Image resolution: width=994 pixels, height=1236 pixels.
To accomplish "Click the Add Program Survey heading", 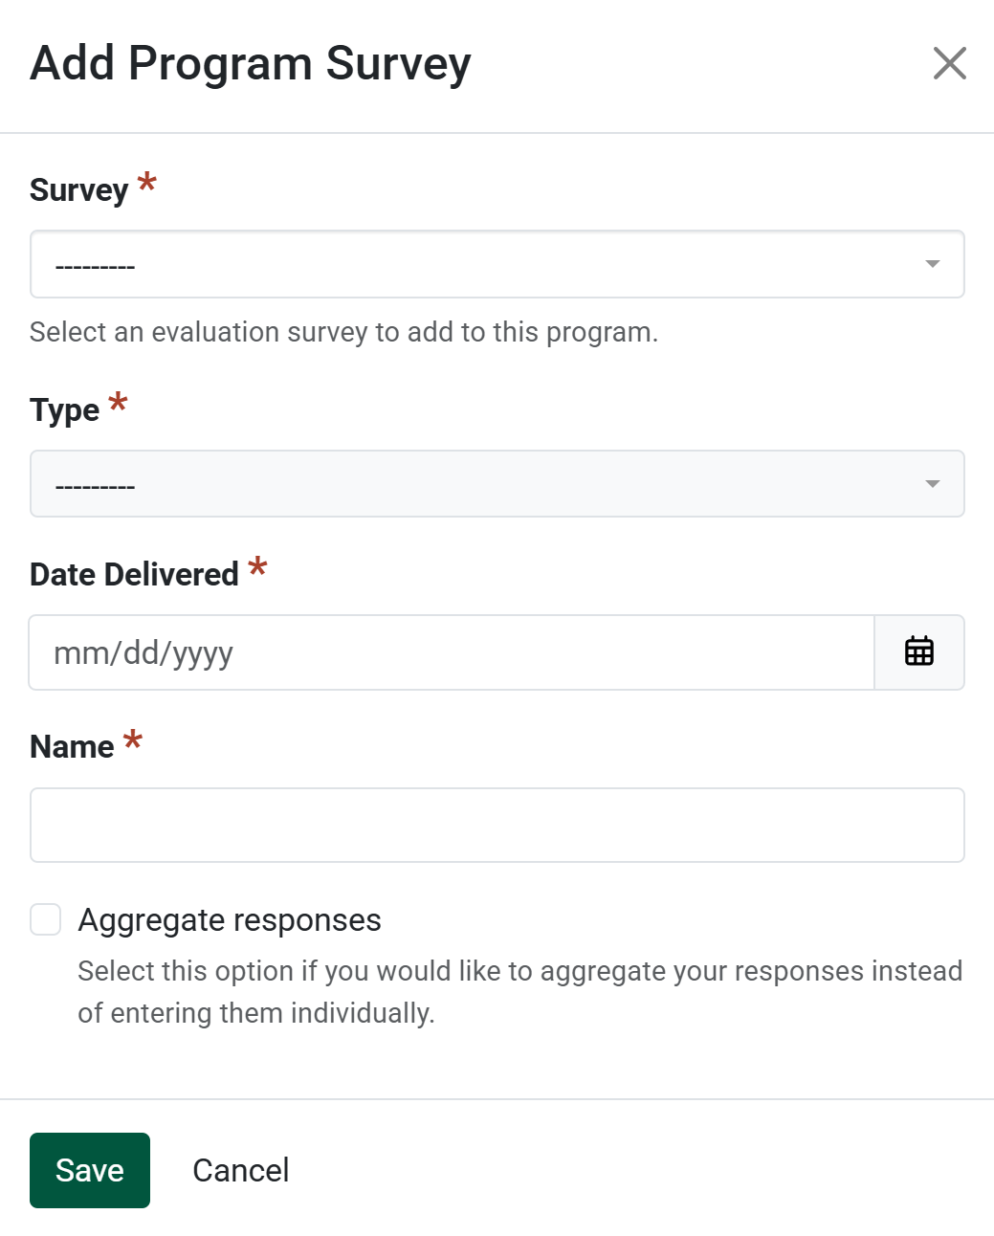I will [251, 64].
